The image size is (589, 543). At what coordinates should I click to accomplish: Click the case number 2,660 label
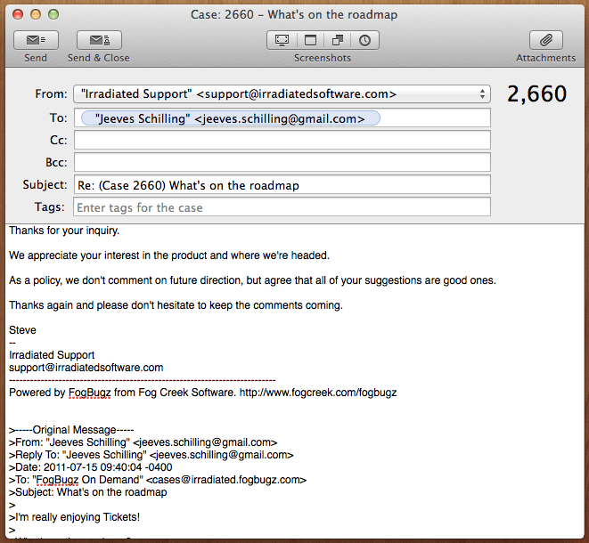(x=536, y=94)
